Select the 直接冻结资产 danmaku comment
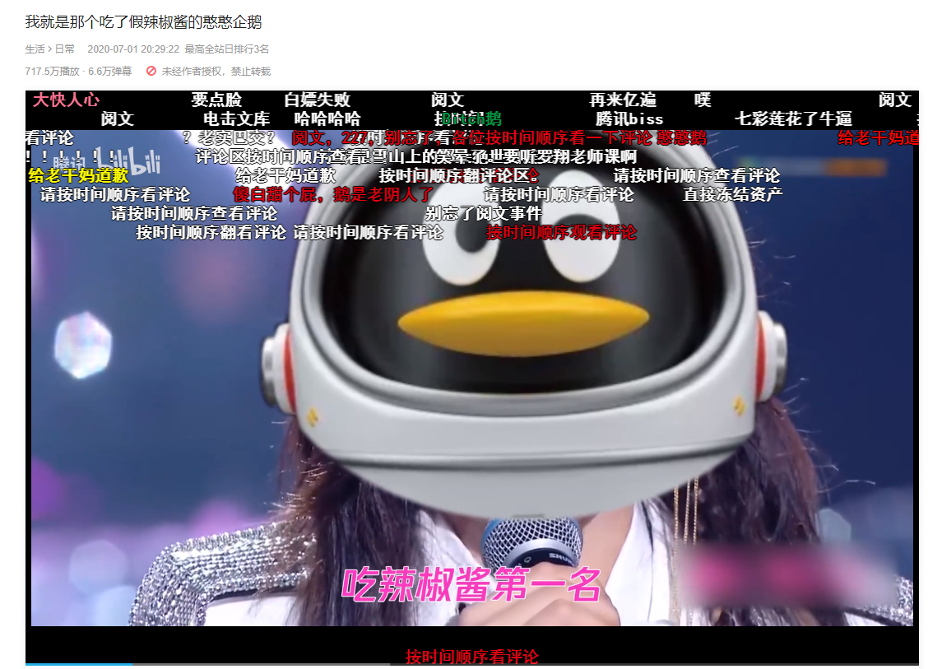 point(732,195)
